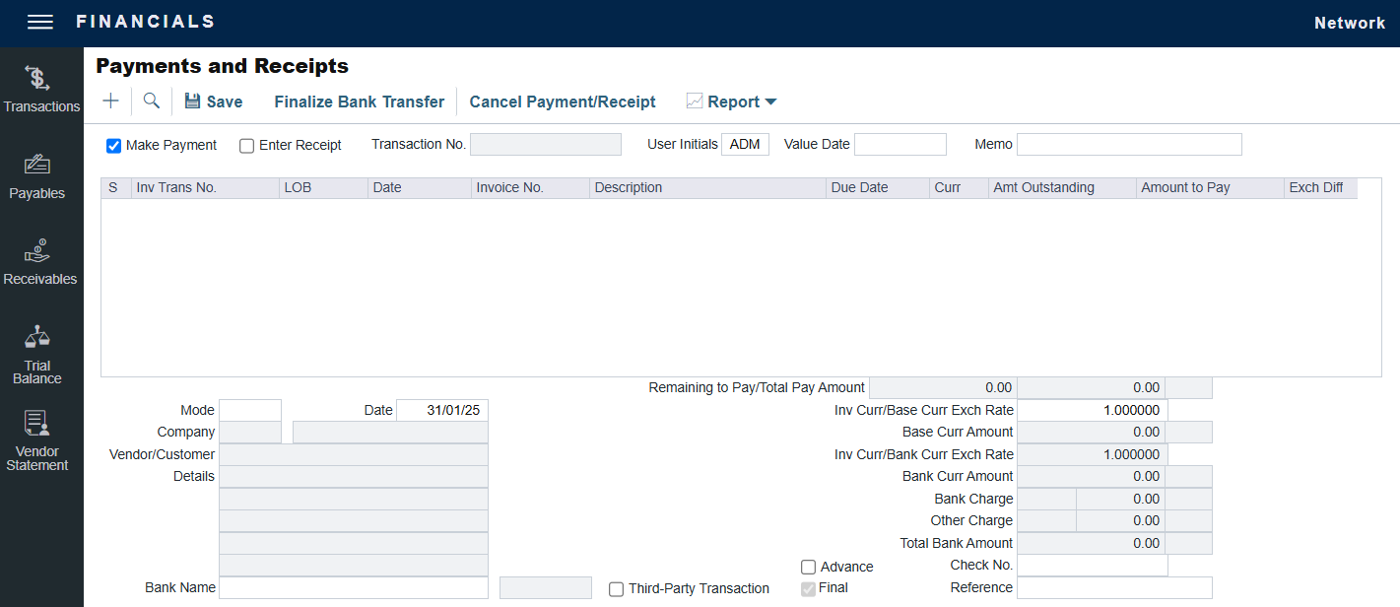
Task: Open Vendor Statement from sidebar
Action: pos(37,439)
